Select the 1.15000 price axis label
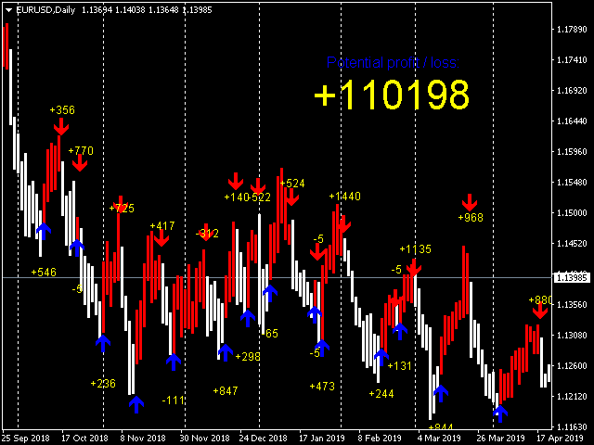Viewport: 594px width, 445px height. (x=572, y=212)
